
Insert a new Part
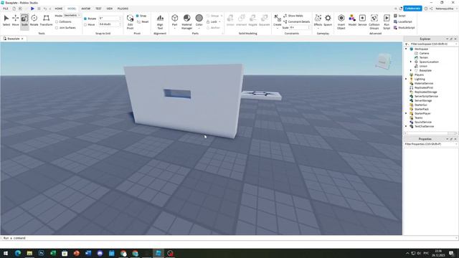[175, 20]
